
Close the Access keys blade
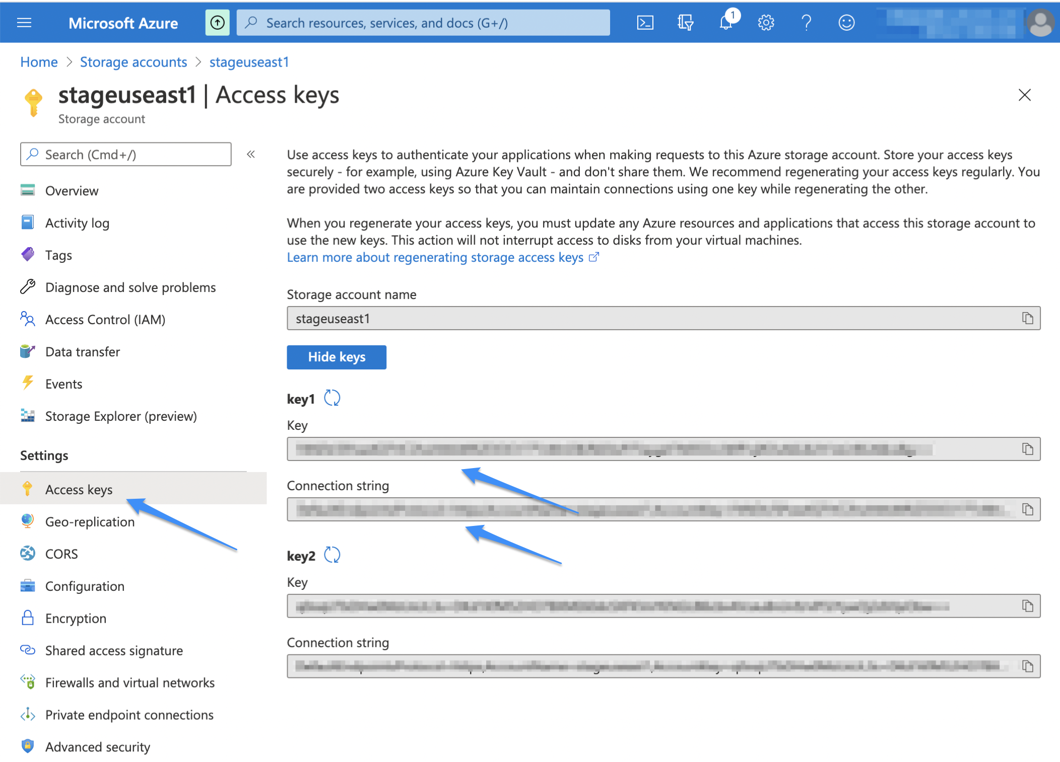click(1024, 95)
